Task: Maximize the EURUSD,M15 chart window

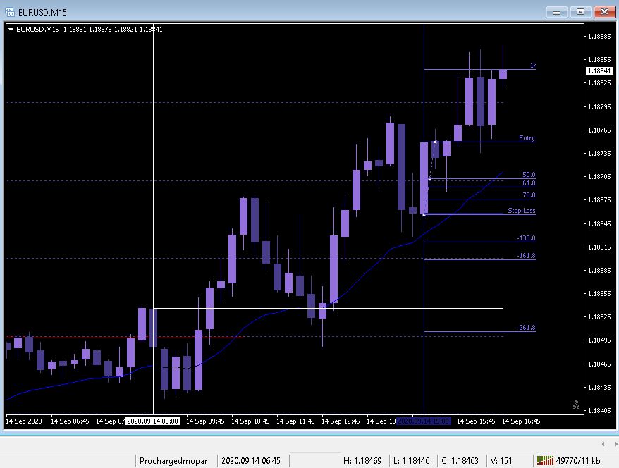Action: point(580,12)
